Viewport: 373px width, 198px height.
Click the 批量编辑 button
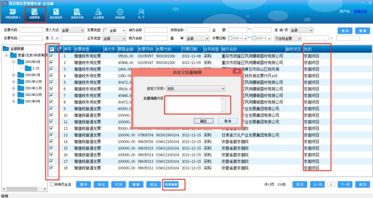pos(171,184)
